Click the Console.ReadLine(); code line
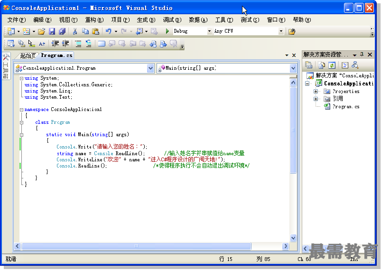The image size is (381, 270). click(82, 166)
